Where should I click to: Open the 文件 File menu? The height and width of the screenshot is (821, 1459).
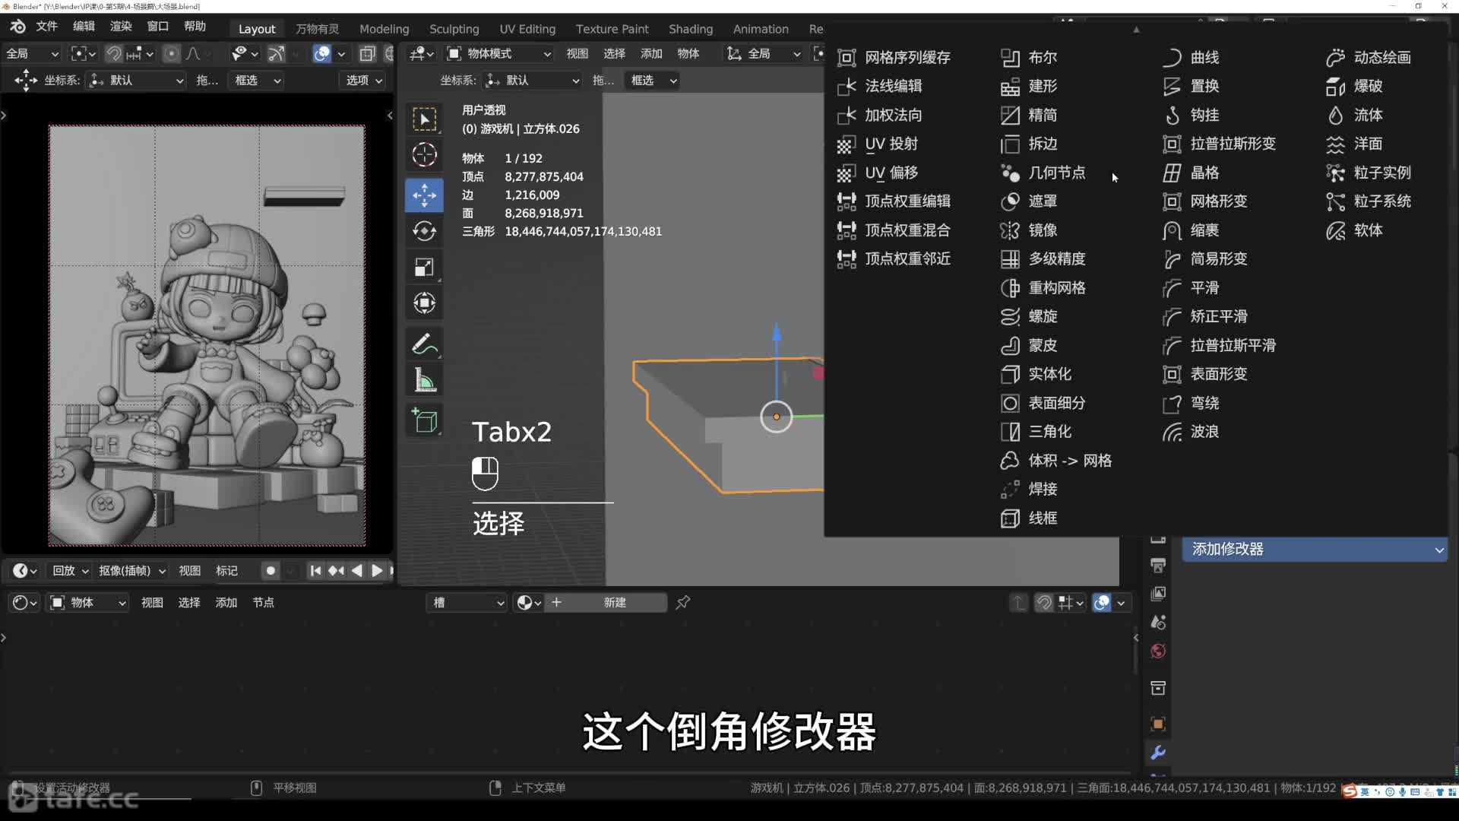(x=47, y=27)
